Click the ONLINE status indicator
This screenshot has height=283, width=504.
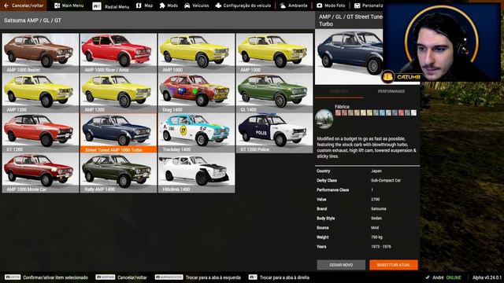(454, 277)
